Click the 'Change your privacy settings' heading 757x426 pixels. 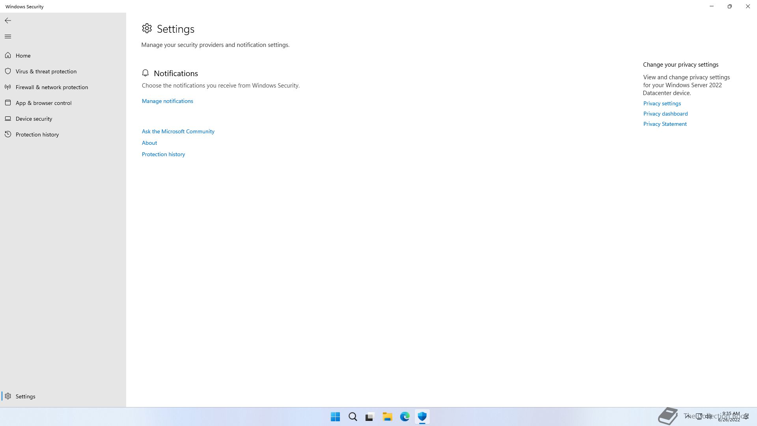(681, 65)
